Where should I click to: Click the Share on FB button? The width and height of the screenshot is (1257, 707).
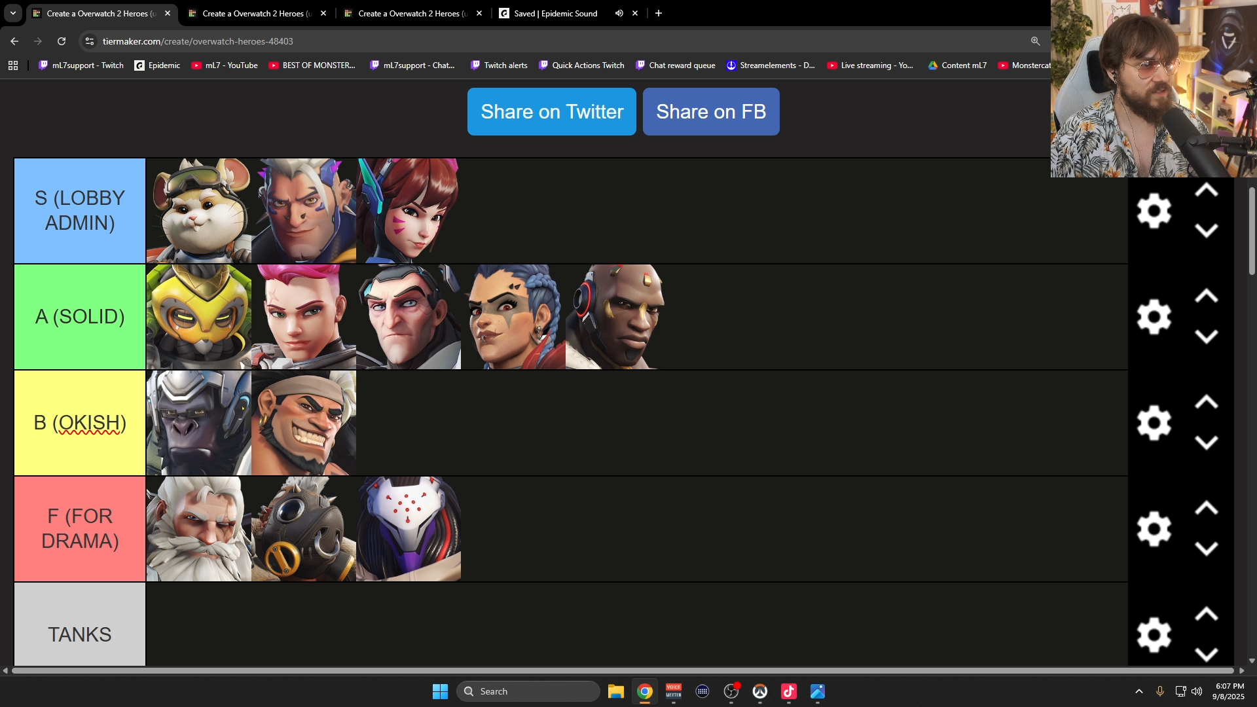pyautogui.click(x=711, y=112)
